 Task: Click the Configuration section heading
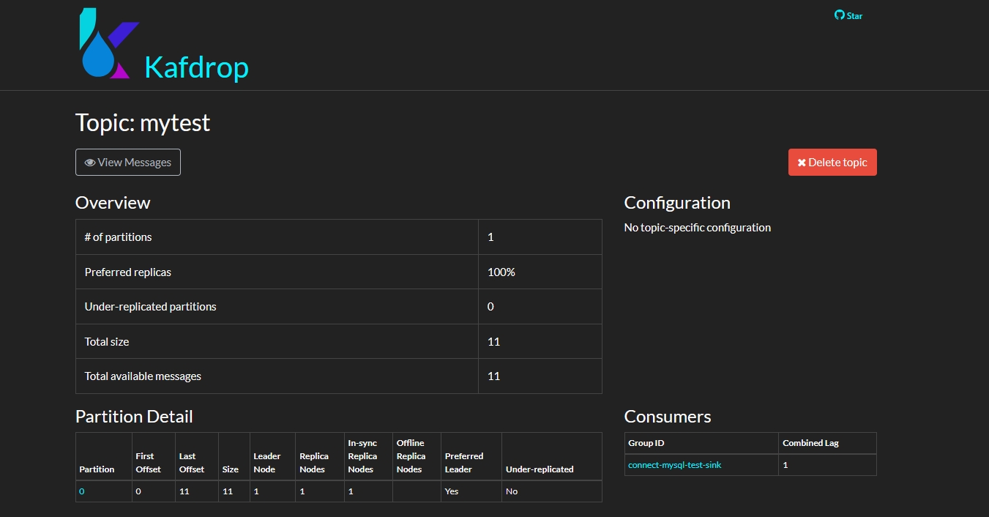(x=677, y=203)
